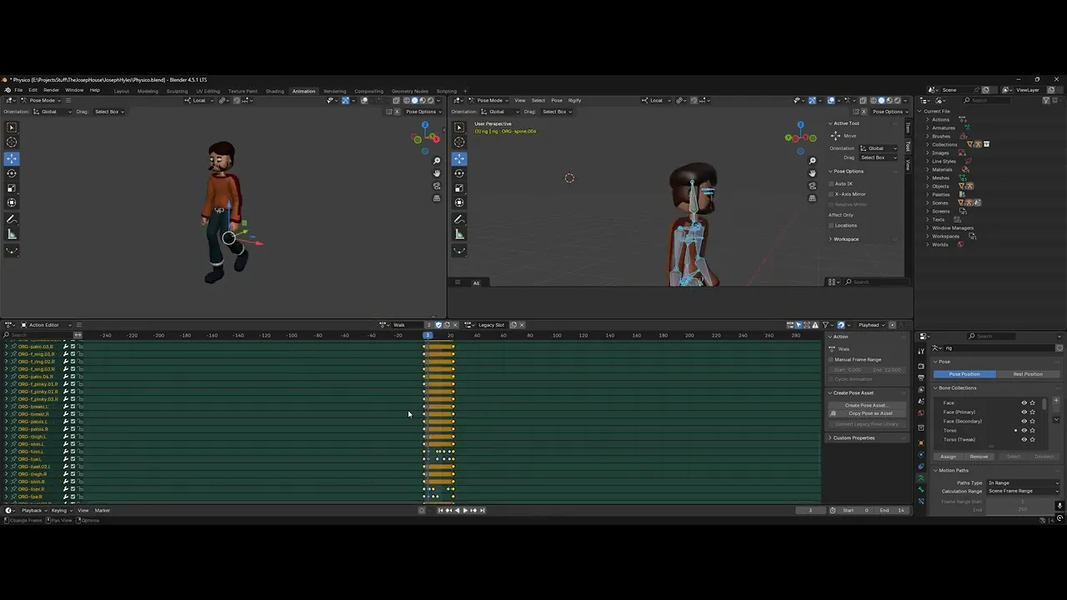Switch perspective/orthographic in left viewport

pos(437,198)
